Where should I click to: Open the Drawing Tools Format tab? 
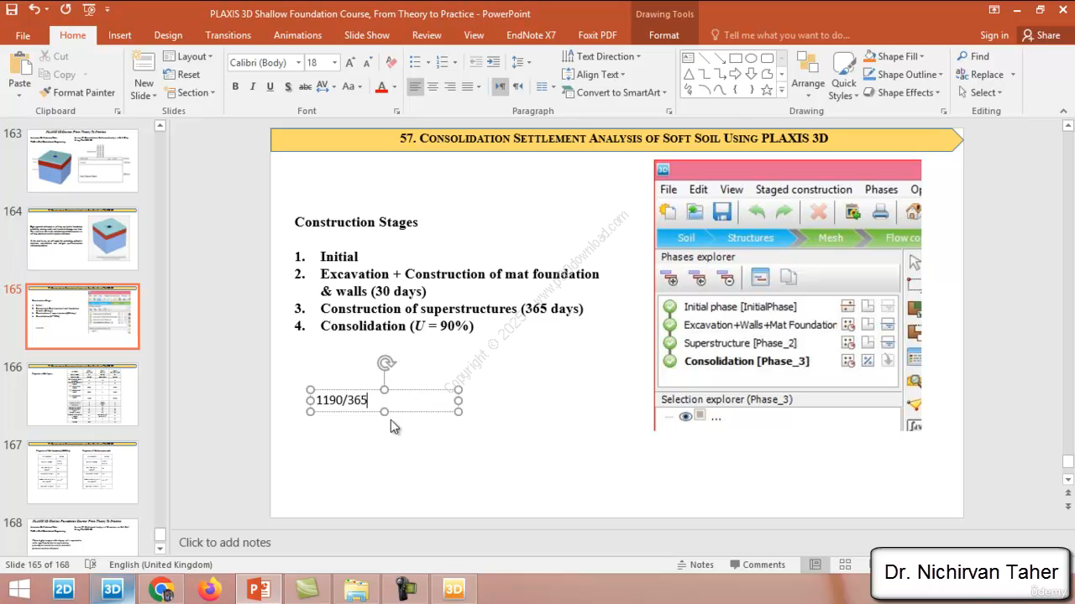(663, 35)
